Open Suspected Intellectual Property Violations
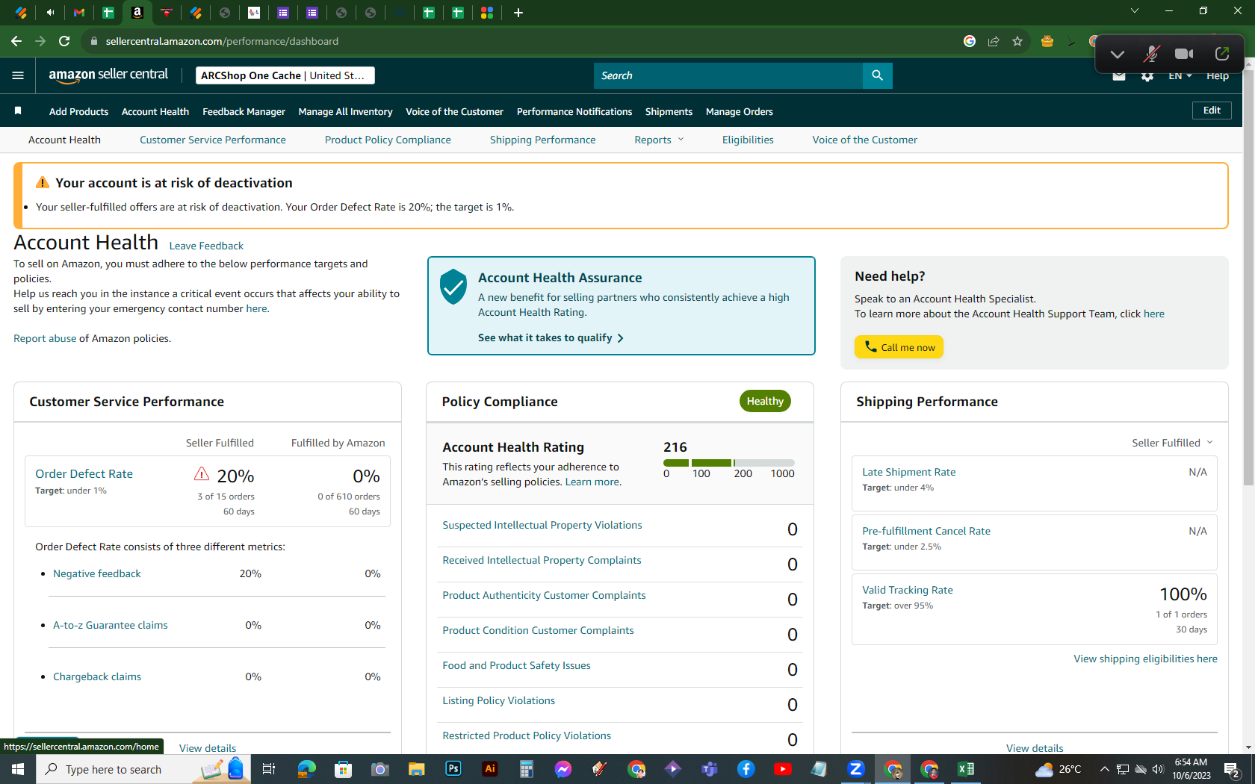This screenshot has height=784, width=1255. click(542, 525)
